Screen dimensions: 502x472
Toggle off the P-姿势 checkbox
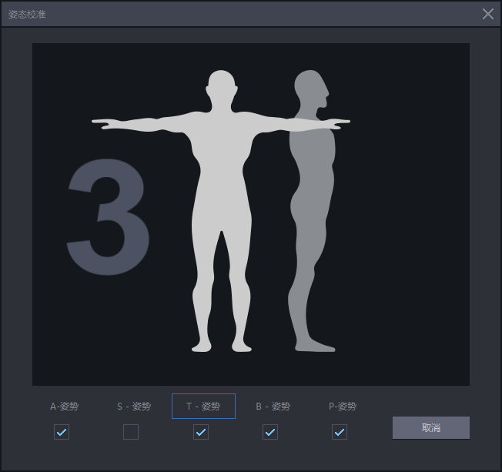pos(340,432)
